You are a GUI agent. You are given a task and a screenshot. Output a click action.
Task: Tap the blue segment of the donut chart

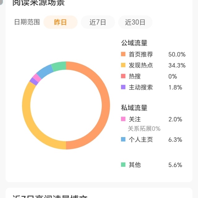45,72
